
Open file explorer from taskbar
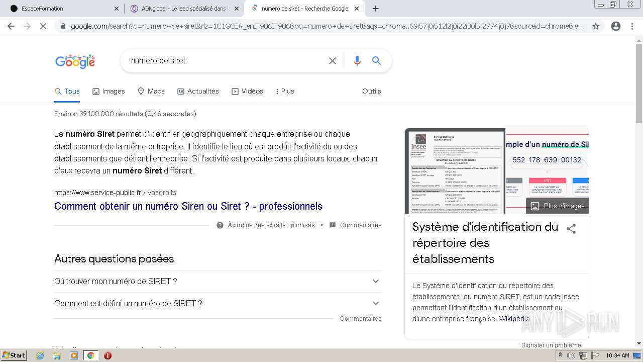click(57, 355)
